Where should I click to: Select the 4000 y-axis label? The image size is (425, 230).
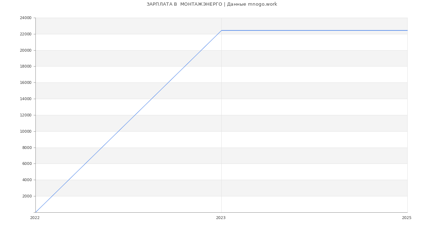(27, 180)
